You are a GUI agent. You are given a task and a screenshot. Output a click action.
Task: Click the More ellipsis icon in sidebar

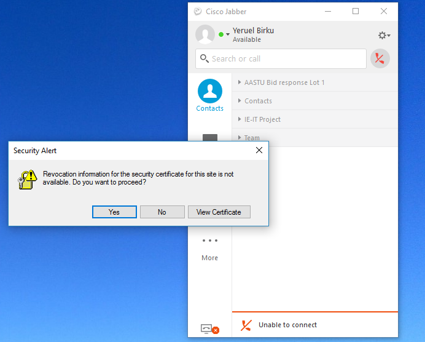[x=210, y=241]
